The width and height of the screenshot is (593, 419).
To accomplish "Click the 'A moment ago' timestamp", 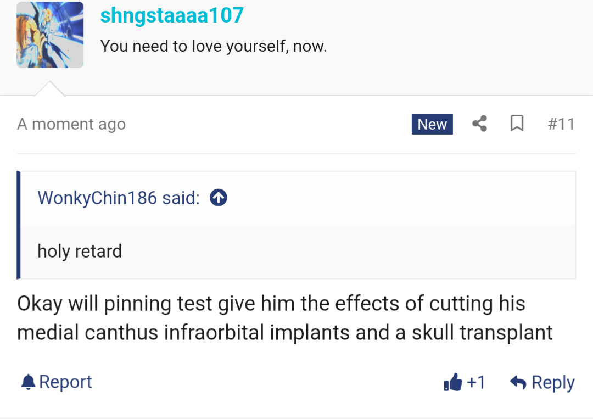I will pos(71,124).
